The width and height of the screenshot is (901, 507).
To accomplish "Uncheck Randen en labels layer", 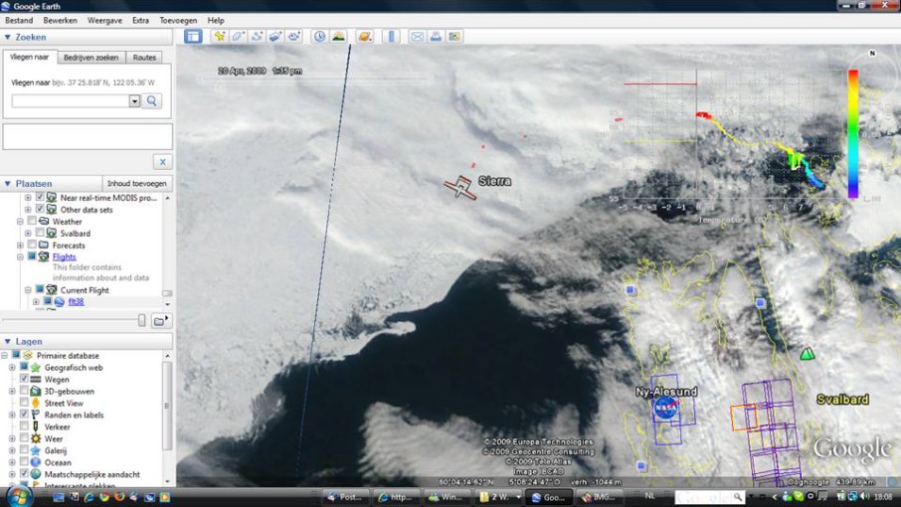I will [24, 414].
